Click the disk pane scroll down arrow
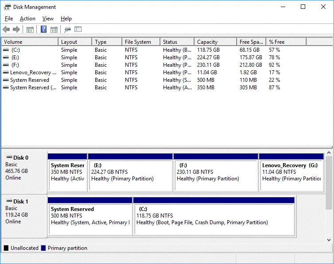Viewport: 334px width, 264px height. click(329, 240)
